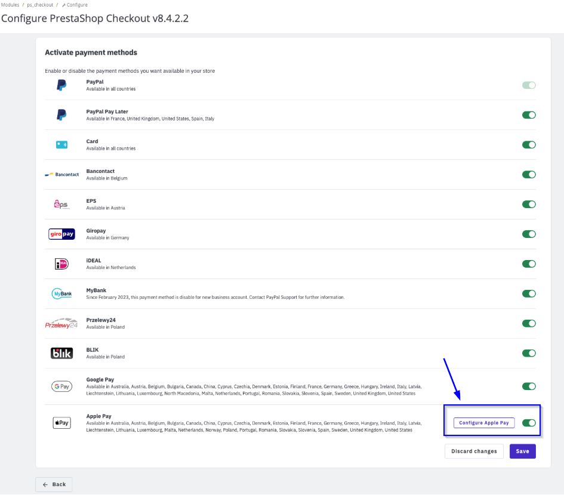
Task: Toggle the Apple Pay payment method
Action: 529,423
